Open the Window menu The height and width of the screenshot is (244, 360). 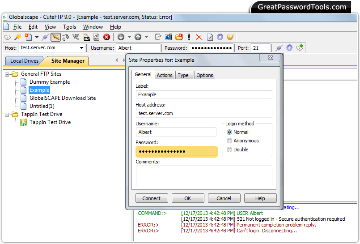pos(93,27)
